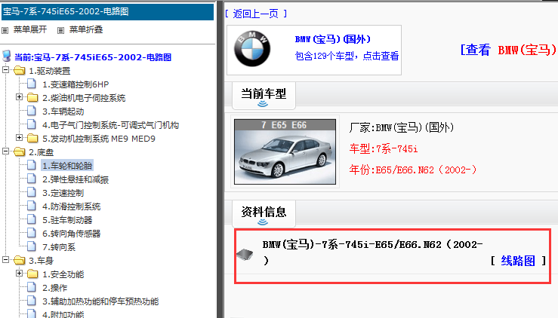558x318 pixels.
Task: Click the 菜单展开 expand-all icon
Action: (5, 30)
